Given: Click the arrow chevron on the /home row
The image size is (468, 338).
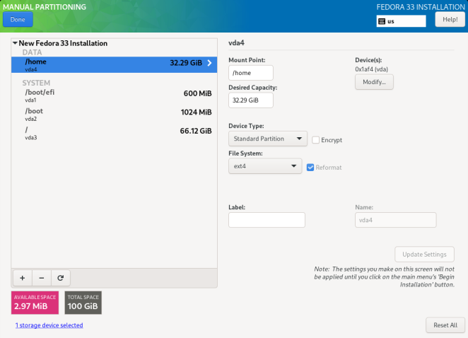Looking at the screenshot, I should [x=209, y=63].
